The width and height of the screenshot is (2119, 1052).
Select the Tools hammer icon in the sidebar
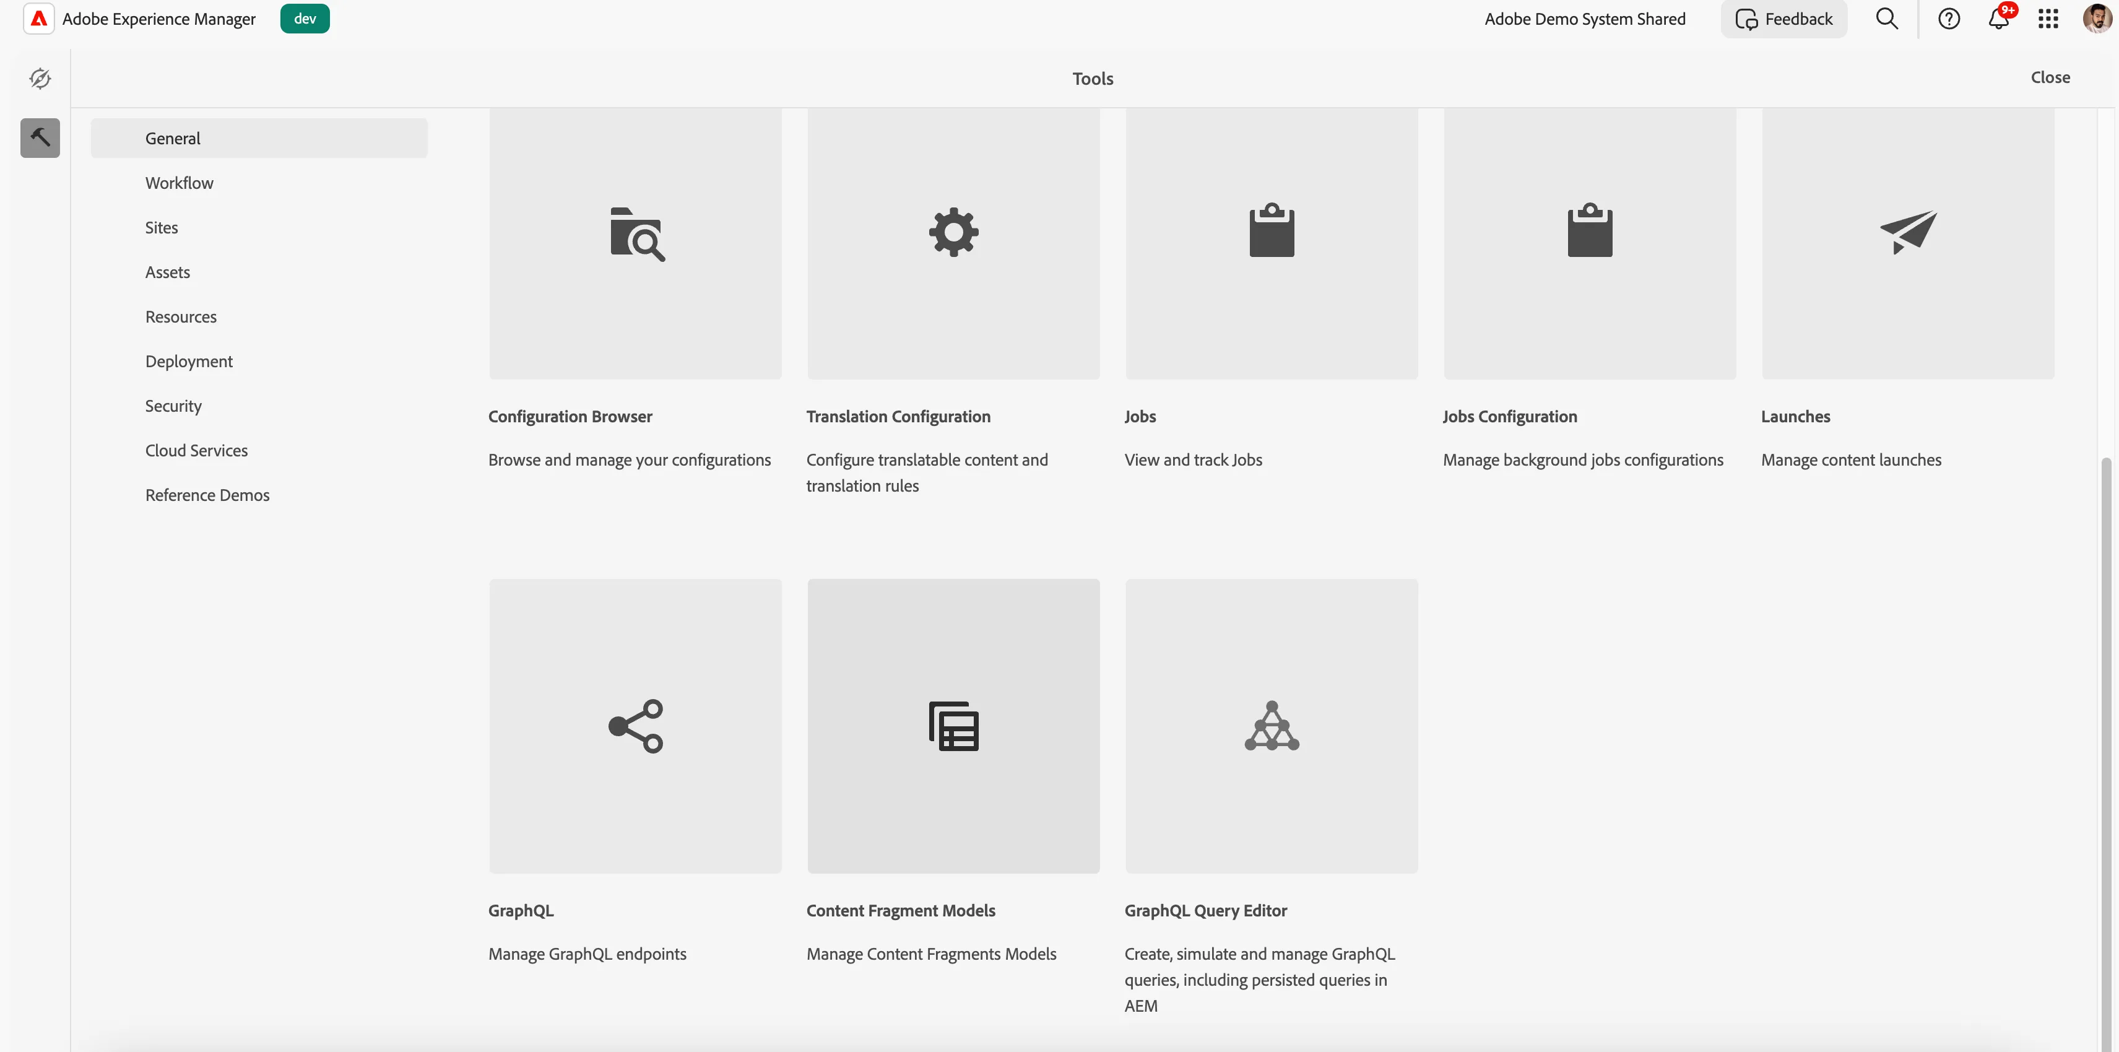40,137
